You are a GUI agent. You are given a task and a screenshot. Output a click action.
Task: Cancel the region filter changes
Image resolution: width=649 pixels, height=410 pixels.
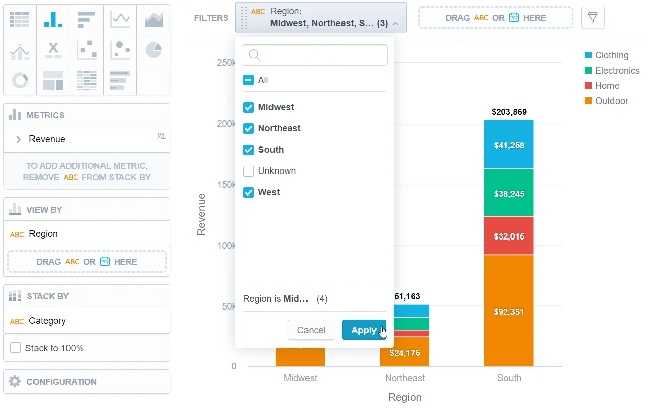click(x=311, y=330)
